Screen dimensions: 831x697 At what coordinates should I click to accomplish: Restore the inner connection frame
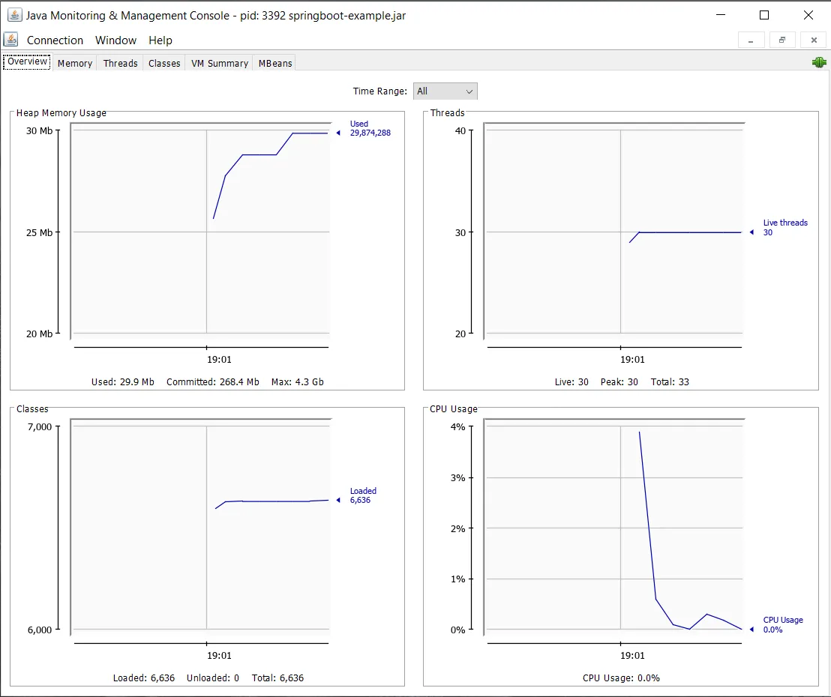(782, 40)
